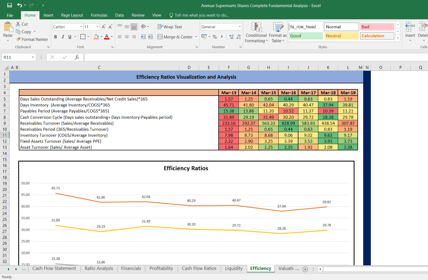Apply red Font Color A
428x280 pixels.
pos(107,36)
